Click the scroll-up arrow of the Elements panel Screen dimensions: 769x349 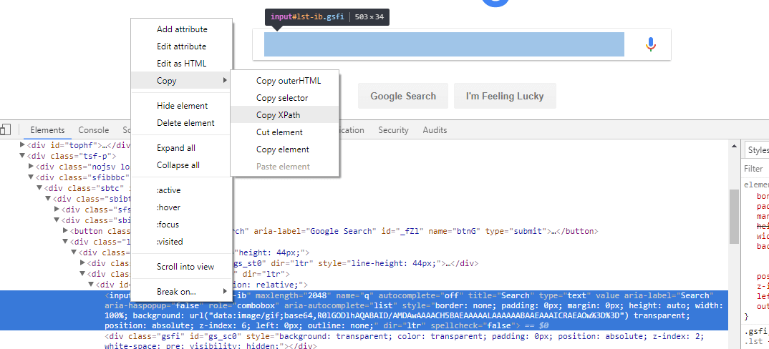pos(734,145)
